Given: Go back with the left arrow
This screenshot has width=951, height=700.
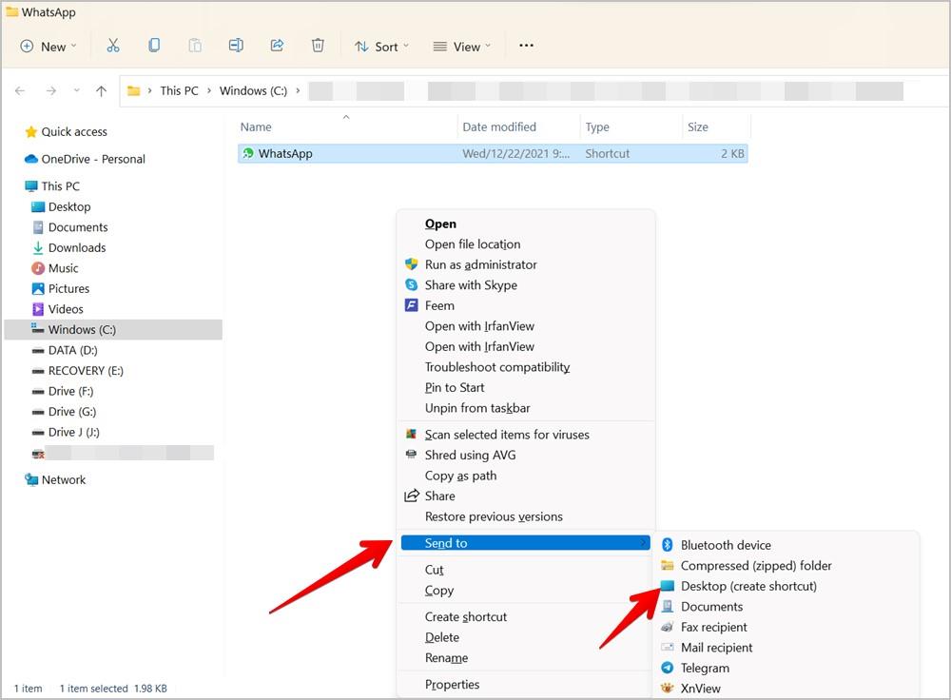Looking at the screenshot, I should 20,91.
